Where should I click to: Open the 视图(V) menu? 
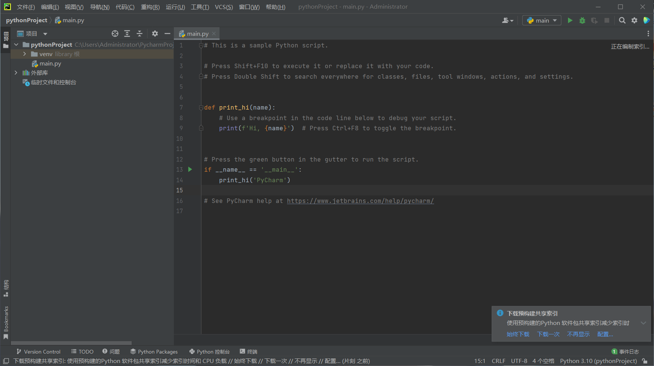click(74, 7)
